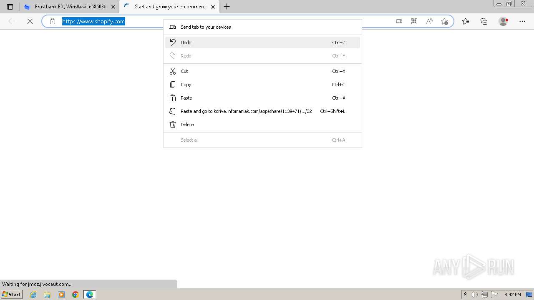Viewport: 534px width, 300px height.
Task: Open the Apps available icon in address bar
Action: tap(399, 21)
